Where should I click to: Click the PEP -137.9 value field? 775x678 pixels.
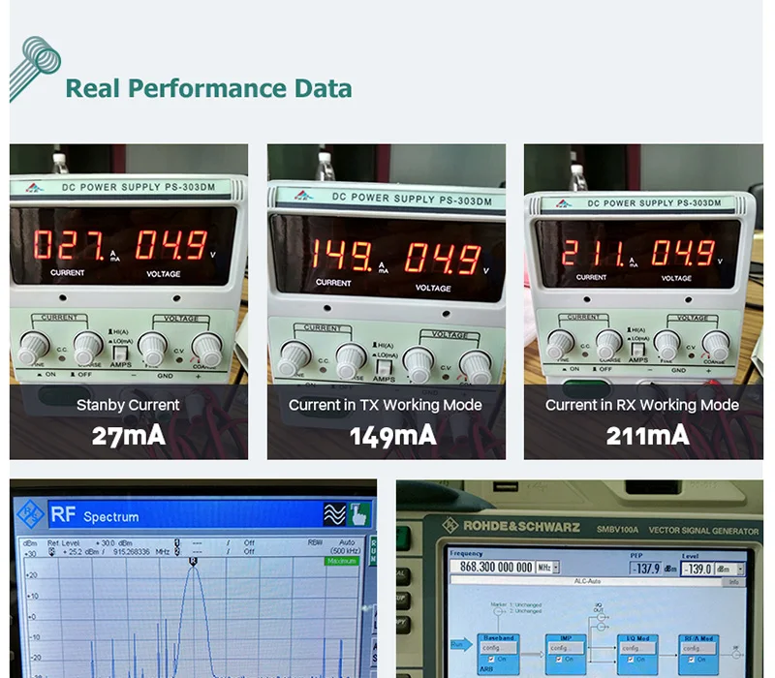(x=645, y=569)
